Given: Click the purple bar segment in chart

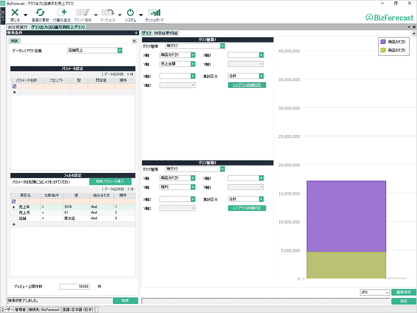Looking at the screenshot, I should pyautogui.click(x=346, y=216).
